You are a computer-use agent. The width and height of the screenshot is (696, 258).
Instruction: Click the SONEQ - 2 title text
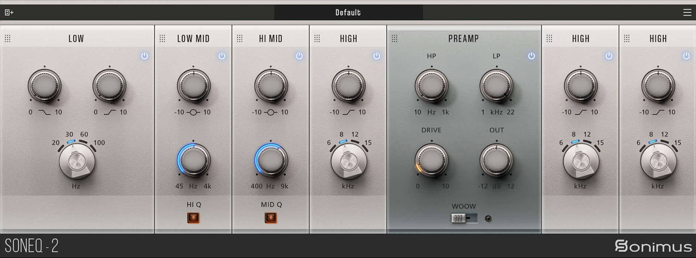32,246
